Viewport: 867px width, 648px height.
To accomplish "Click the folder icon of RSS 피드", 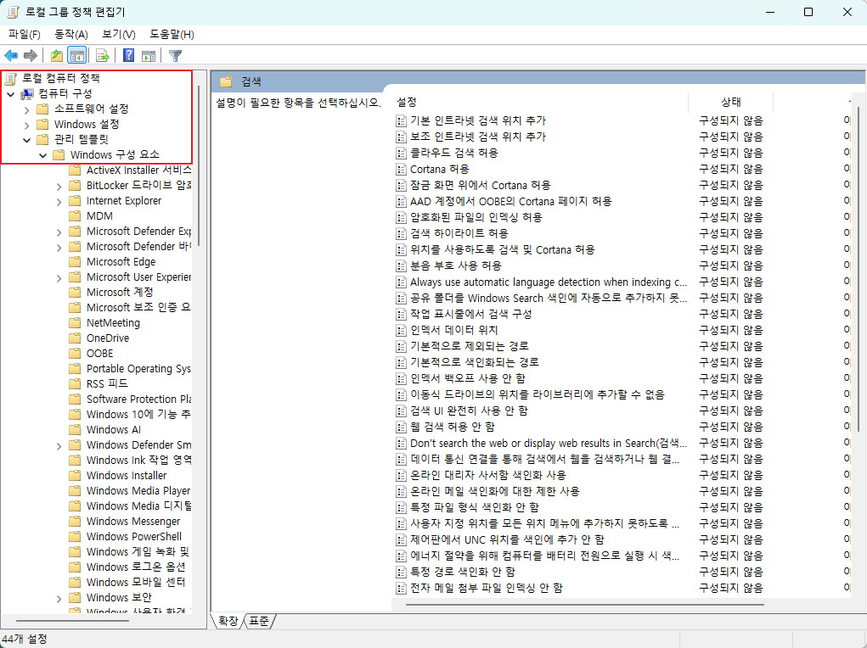I will (x=75, y=384).
